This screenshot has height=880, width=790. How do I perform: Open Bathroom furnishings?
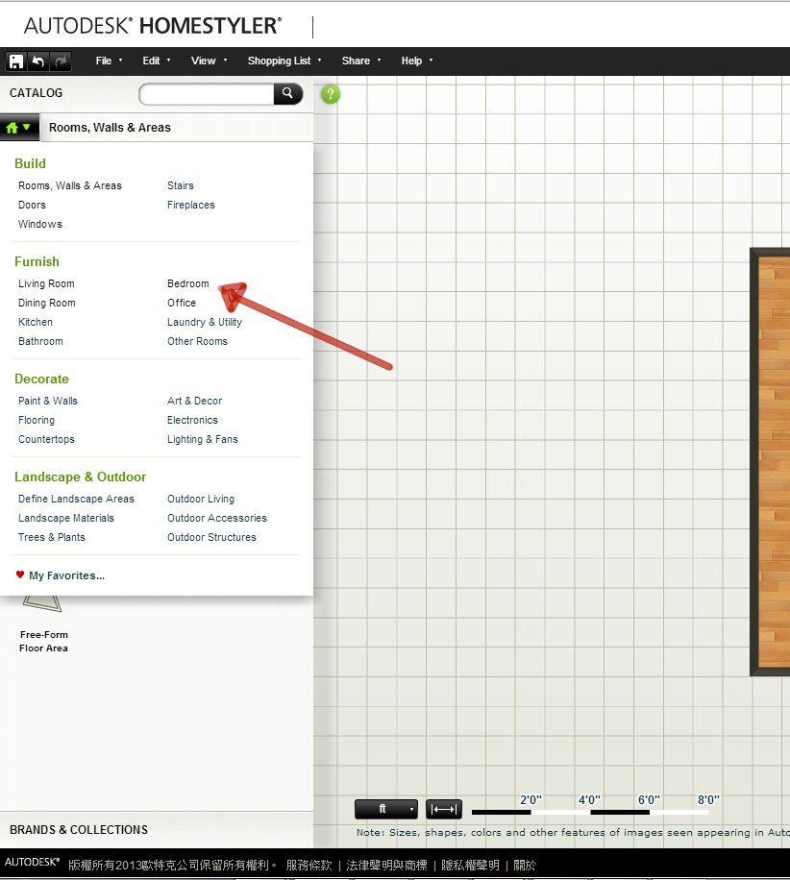40,341
